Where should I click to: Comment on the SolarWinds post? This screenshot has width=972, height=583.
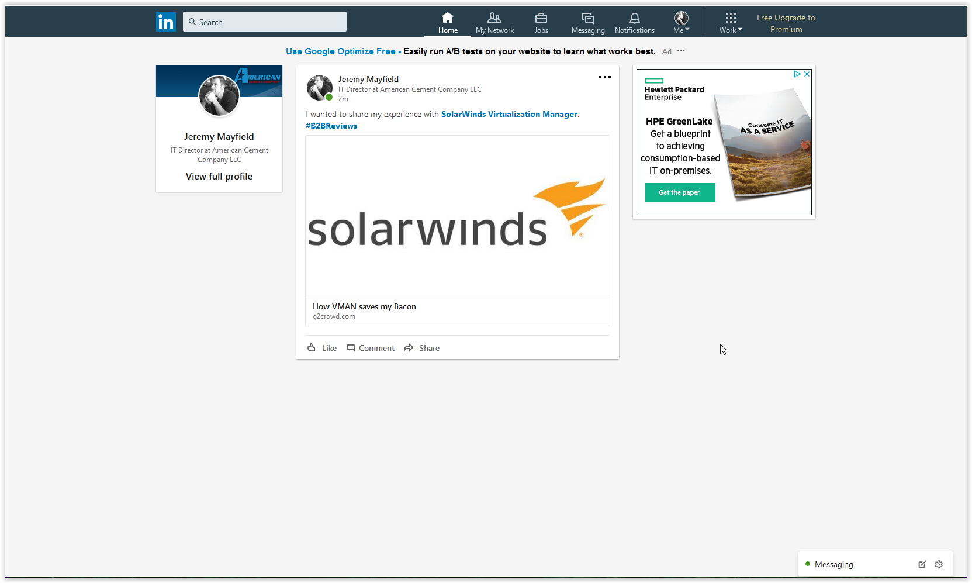[x=371, y=348]
